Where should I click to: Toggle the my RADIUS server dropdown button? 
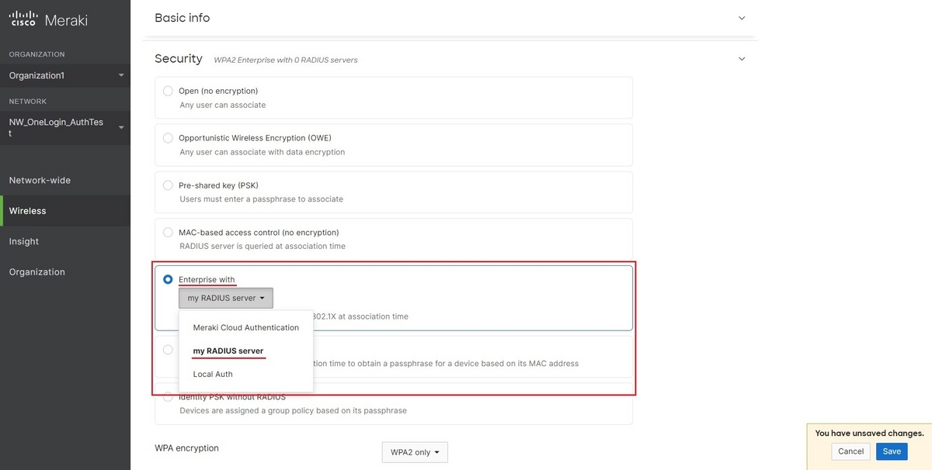pyautogui.click(x=226, y=298)
